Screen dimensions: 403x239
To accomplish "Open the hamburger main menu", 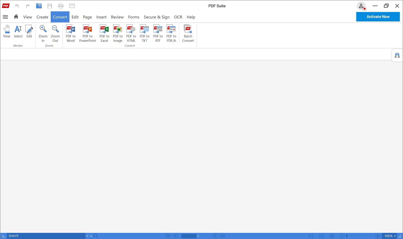I will pos(5,17).
